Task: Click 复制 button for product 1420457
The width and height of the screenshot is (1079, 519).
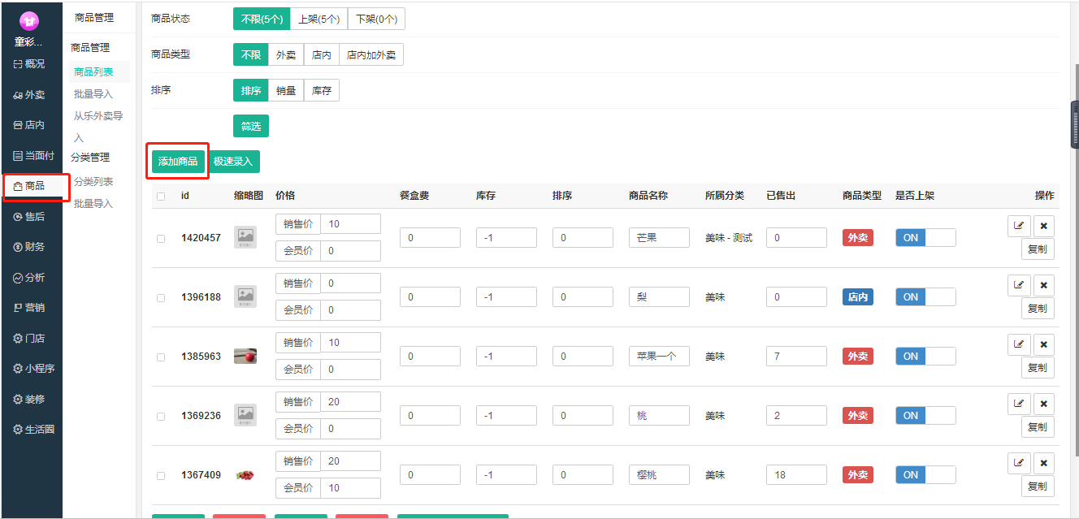Action: point(1038,249)
